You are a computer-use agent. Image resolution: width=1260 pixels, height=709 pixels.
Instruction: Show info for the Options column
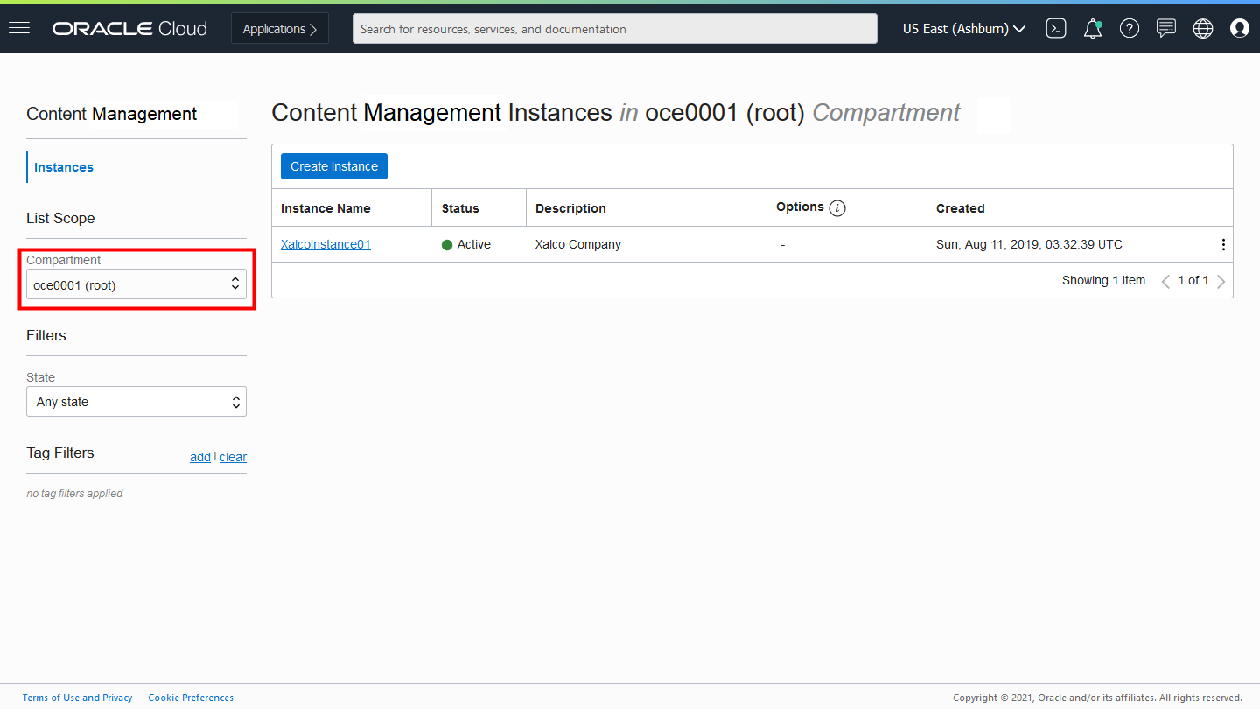pyautogui.click(x=837, y=208)
